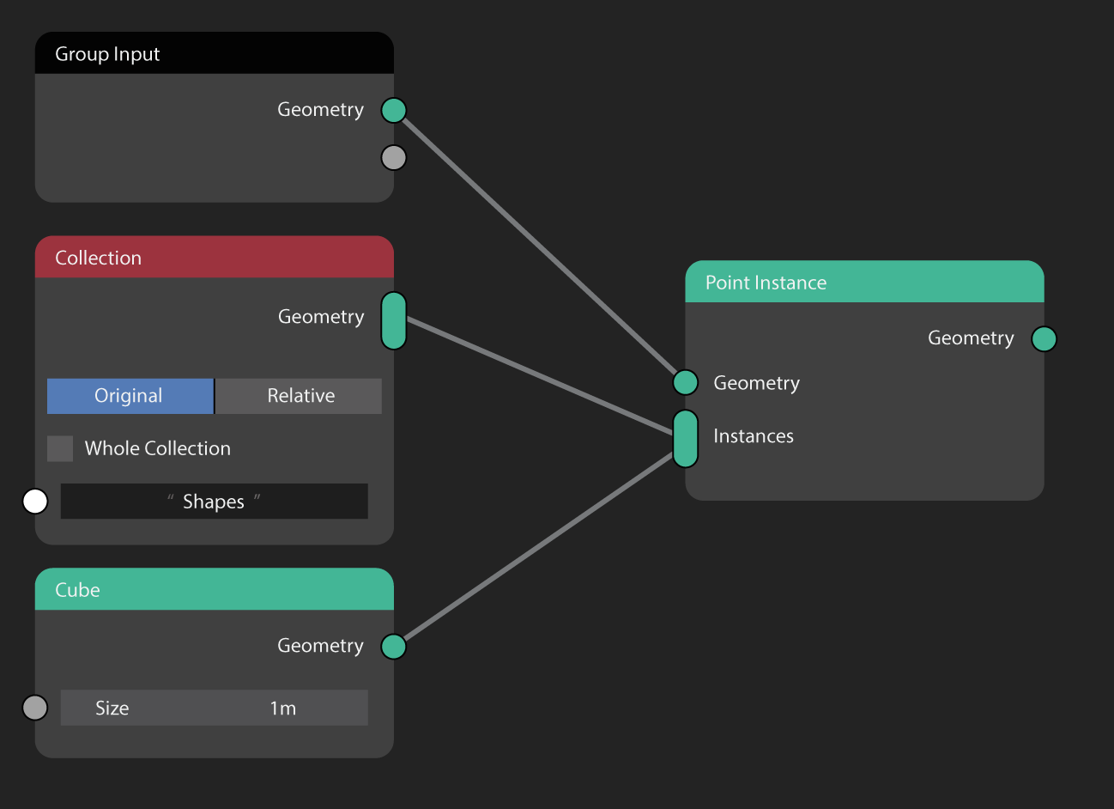Click the Group Input Geometry output socket
The width and height of the screenshot is (1114, 809).
393,110
